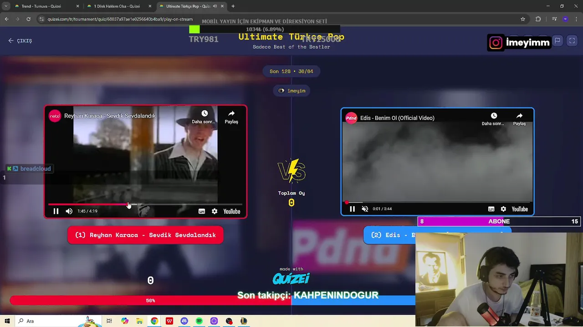This screenshot has height=327, width=583.
Task: Open a new browser tab
Action: [x=233, y=6]
